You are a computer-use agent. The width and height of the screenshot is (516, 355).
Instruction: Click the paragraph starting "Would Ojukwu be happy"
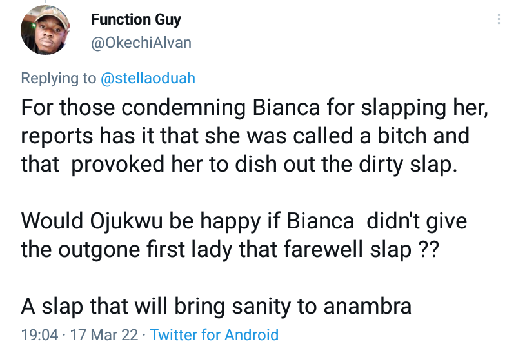coord(244,236)
